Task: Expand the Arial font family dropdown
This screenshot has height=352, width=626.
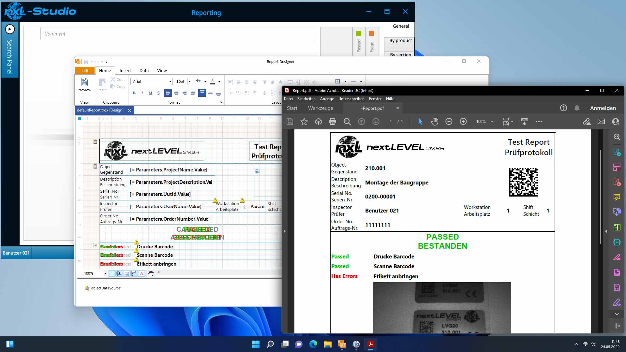Action: click(170, 81)
